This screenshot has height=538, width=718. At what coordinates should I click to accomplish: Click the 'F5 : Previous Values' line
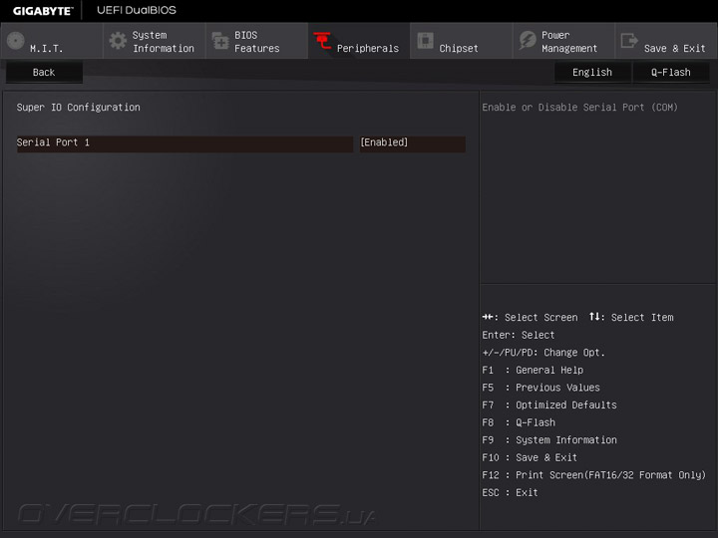click(540, 387)
